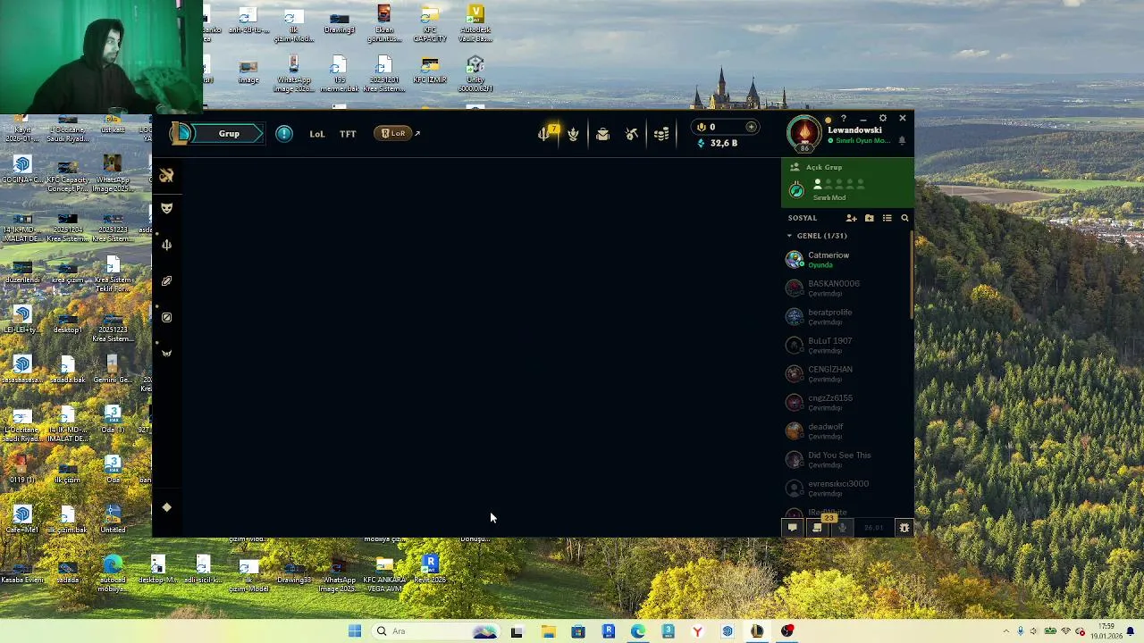Open the Autodesk Vault desktop shortcut
This screenshot has width=1144, height=643.
[475, 25]
